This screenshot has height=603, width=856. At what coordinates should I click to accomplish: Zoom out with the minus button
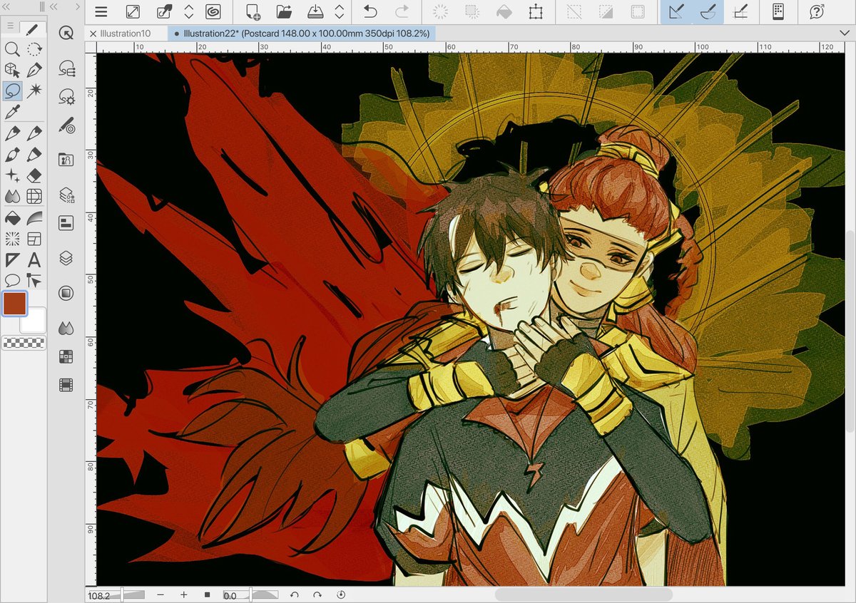[x=160, y=594]
